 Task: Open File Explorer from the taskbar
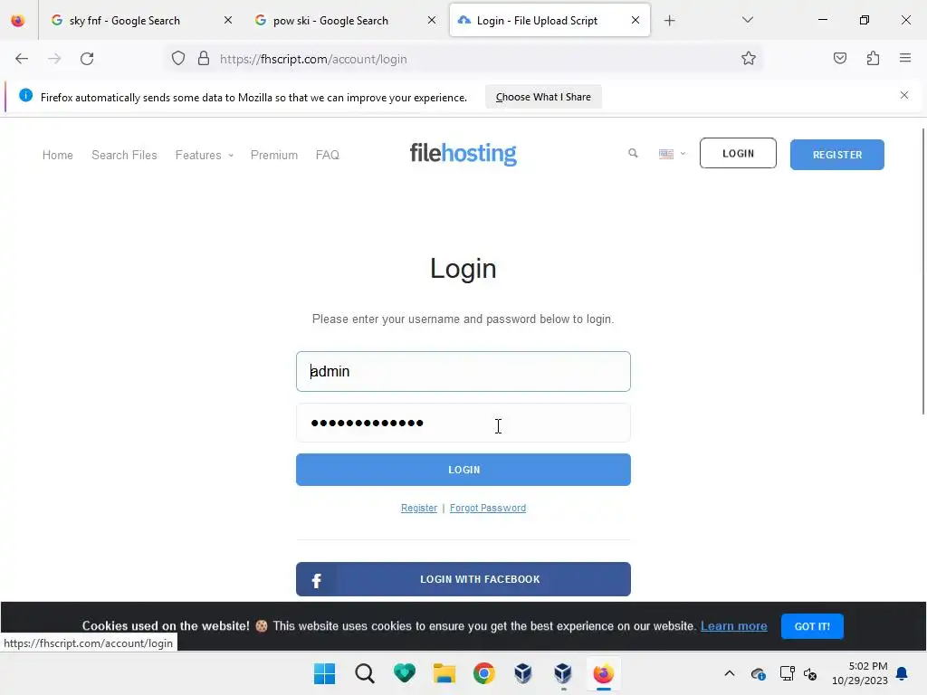point(444,673)
